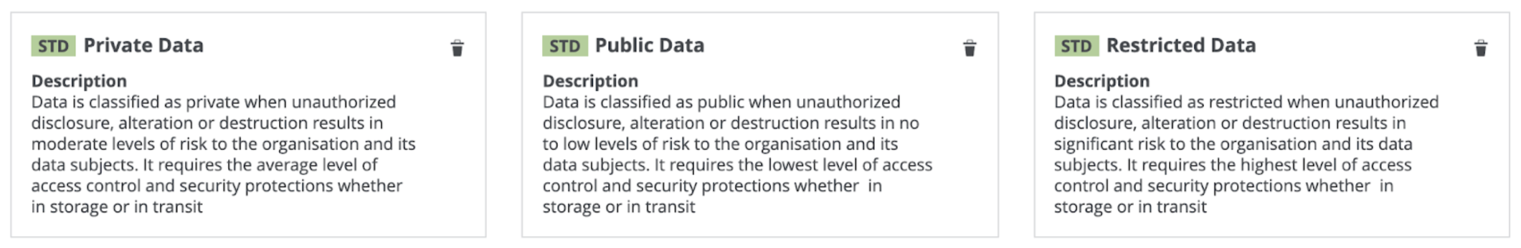Screen dimensions: 1521x248
Task: Click the Restricted Data description paragraph
Action: click(x=1246, y=154)
